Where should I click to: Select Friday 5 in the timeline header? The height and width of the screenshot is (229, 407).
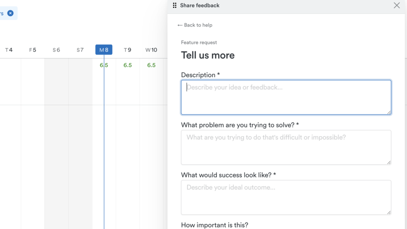33,50
